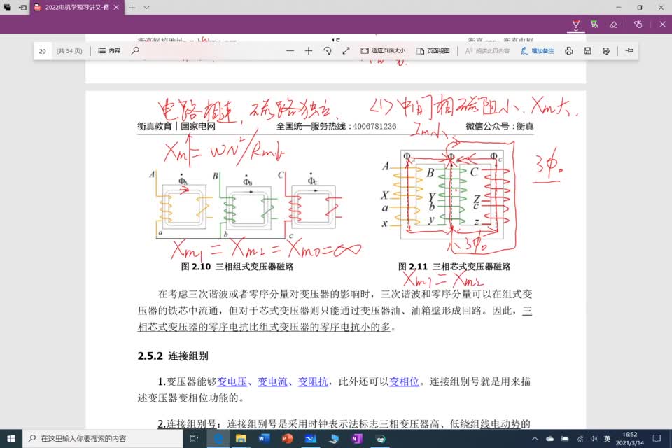Screen dimensions: 672x448
Task: Show the tab preview dropdown chevron
Action: coord(146,7)
